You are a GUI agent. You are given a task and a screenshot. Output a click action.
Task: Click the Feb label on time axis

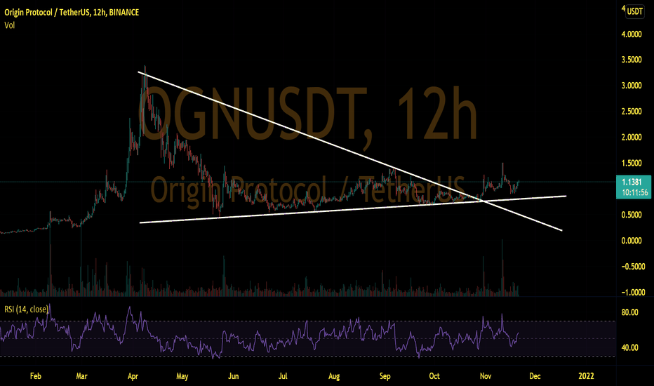coord(36,376)
